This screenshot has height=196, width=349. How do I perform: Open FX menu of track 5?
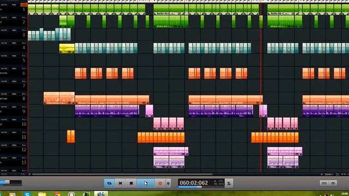[x=24, y=56]
